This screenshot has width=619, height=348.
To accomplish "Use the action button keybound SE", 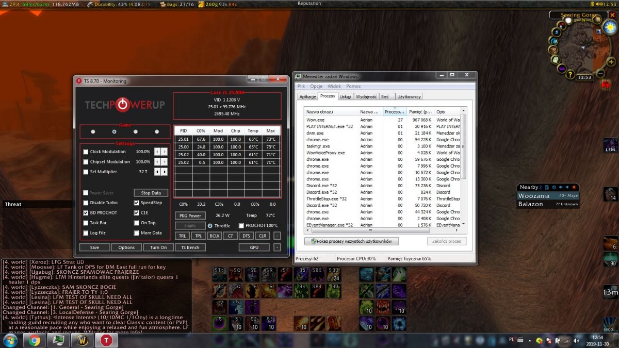I will (x=252, y=274).
